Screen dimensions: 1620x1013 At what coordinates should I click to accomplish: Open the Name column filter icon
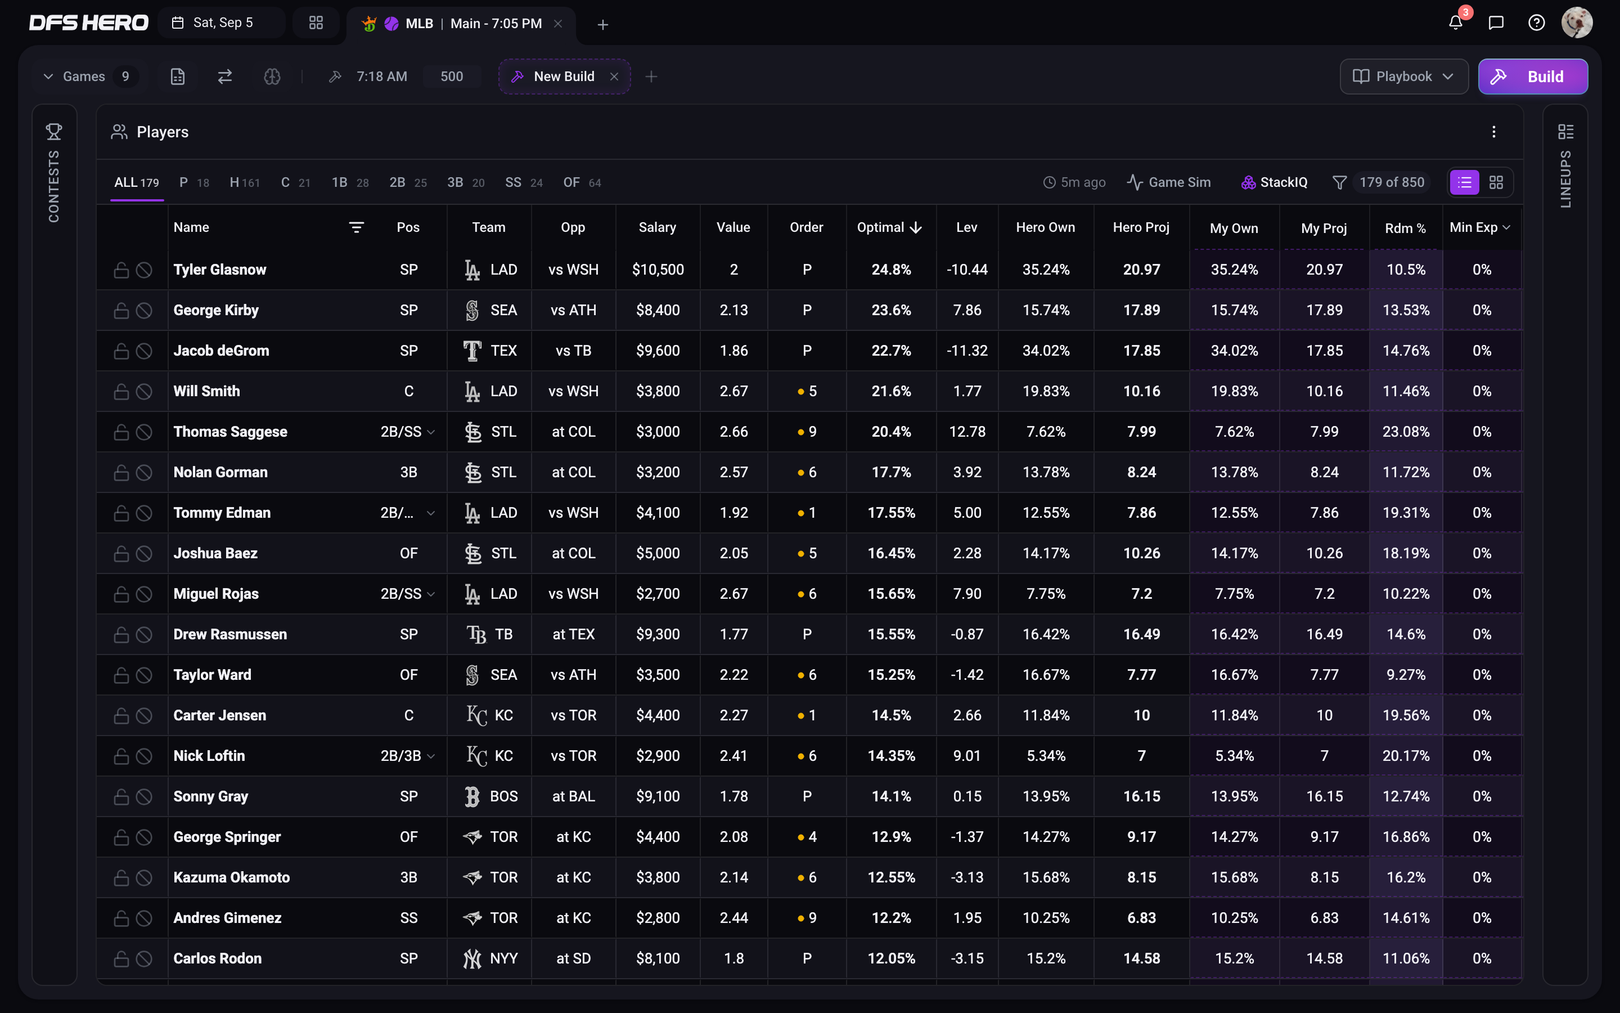(356, 228)
